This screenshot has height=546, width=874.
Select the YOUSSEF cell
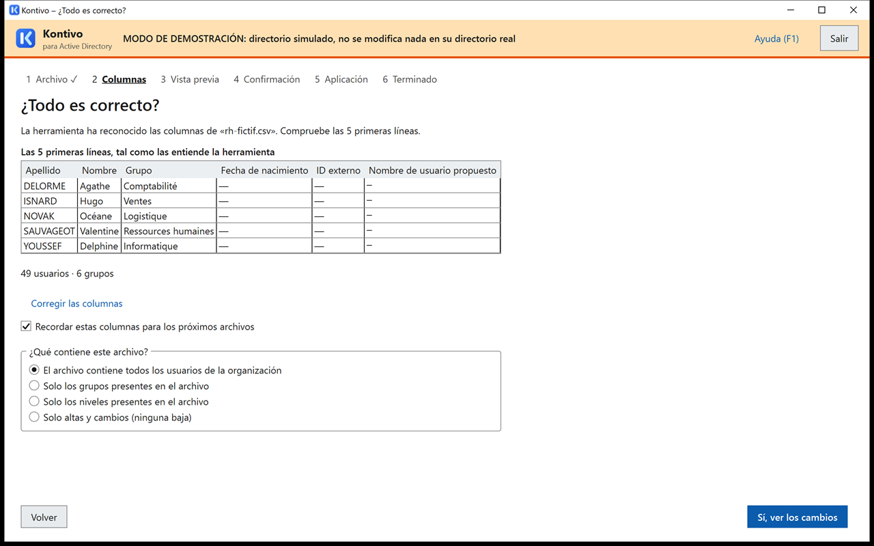tap(50, 246)
